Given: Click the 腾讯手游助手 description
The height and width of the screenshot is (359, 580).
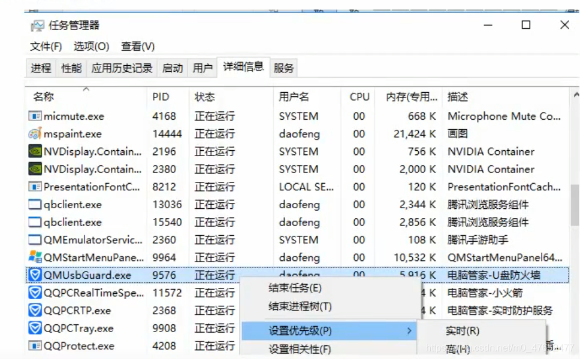Looking at the screenshot, I should point(478,240).
